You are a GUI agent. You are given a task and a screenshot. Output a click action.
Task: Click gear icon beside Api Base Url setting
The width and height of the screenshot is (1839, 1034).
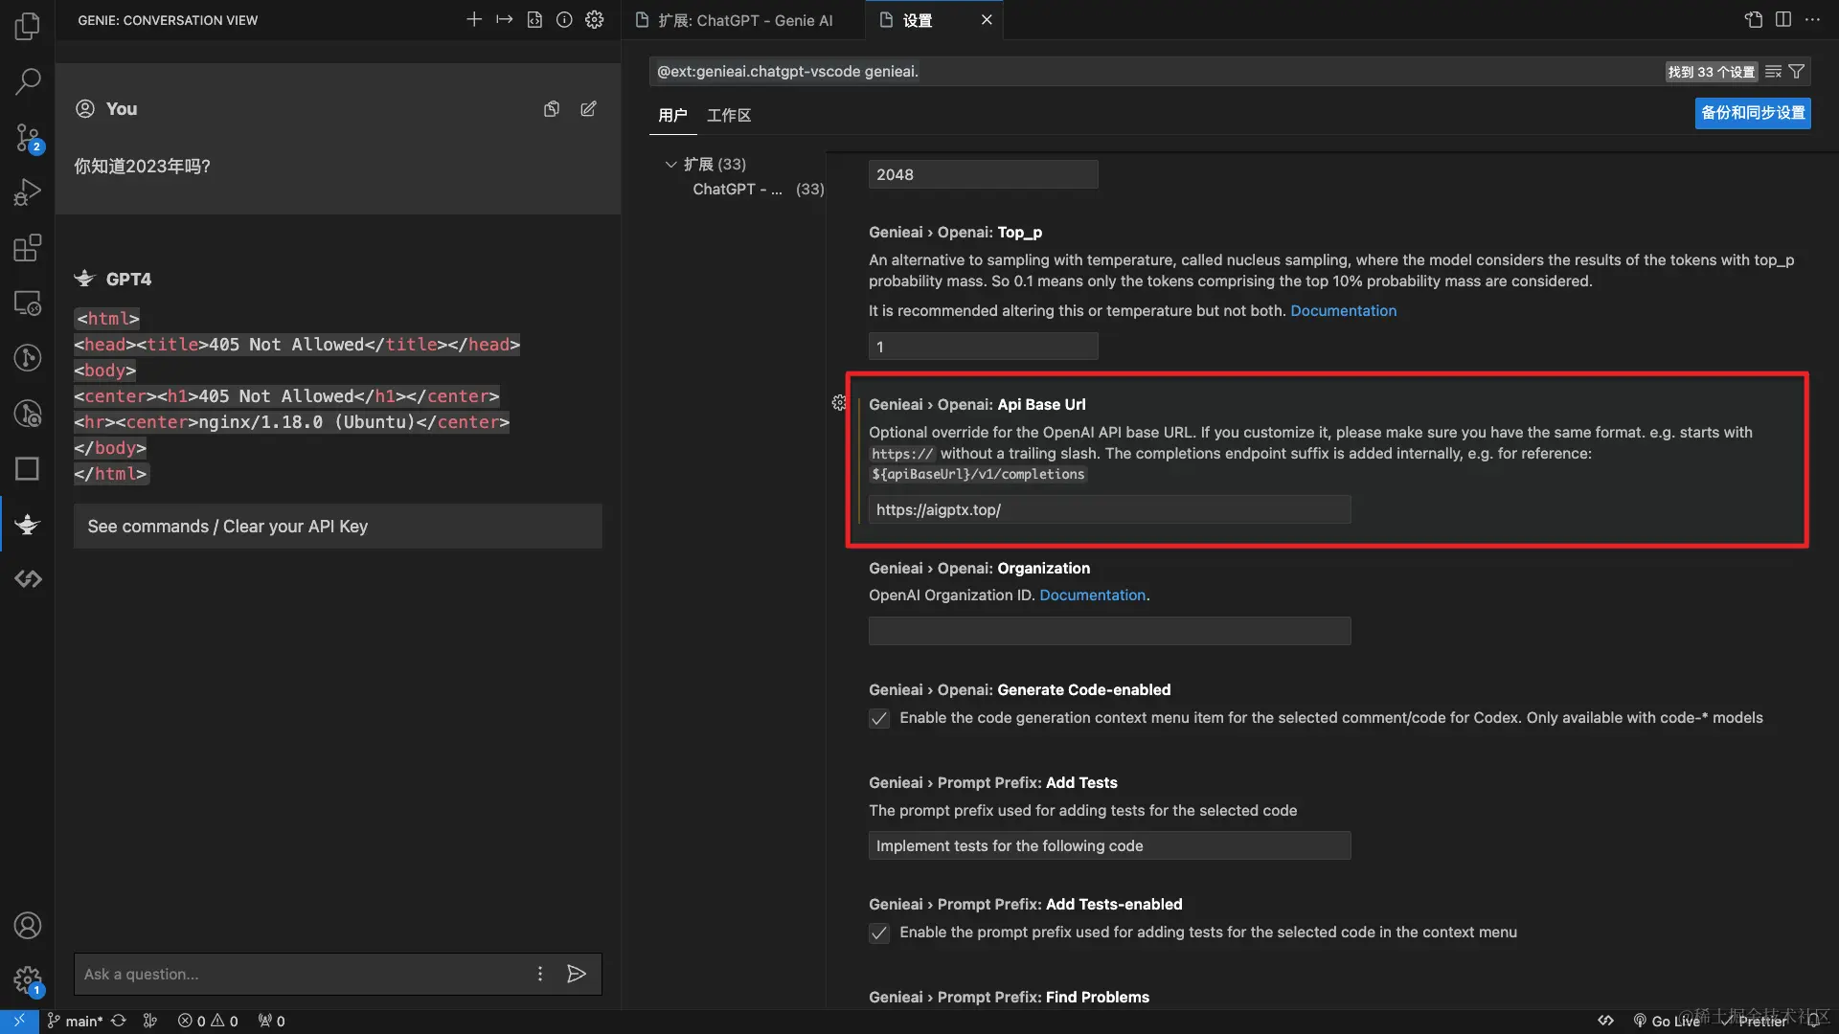[839, 403]
